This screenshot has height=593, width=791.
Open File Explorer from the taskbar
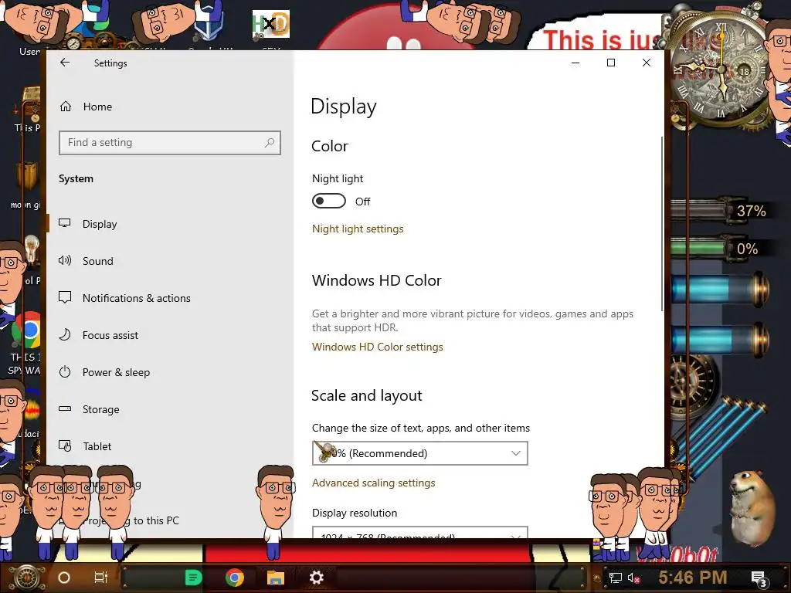[276, 578]
